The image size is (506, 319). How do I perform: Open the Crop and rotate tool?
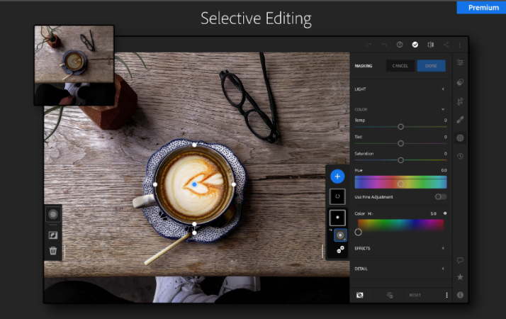point(460,101)
